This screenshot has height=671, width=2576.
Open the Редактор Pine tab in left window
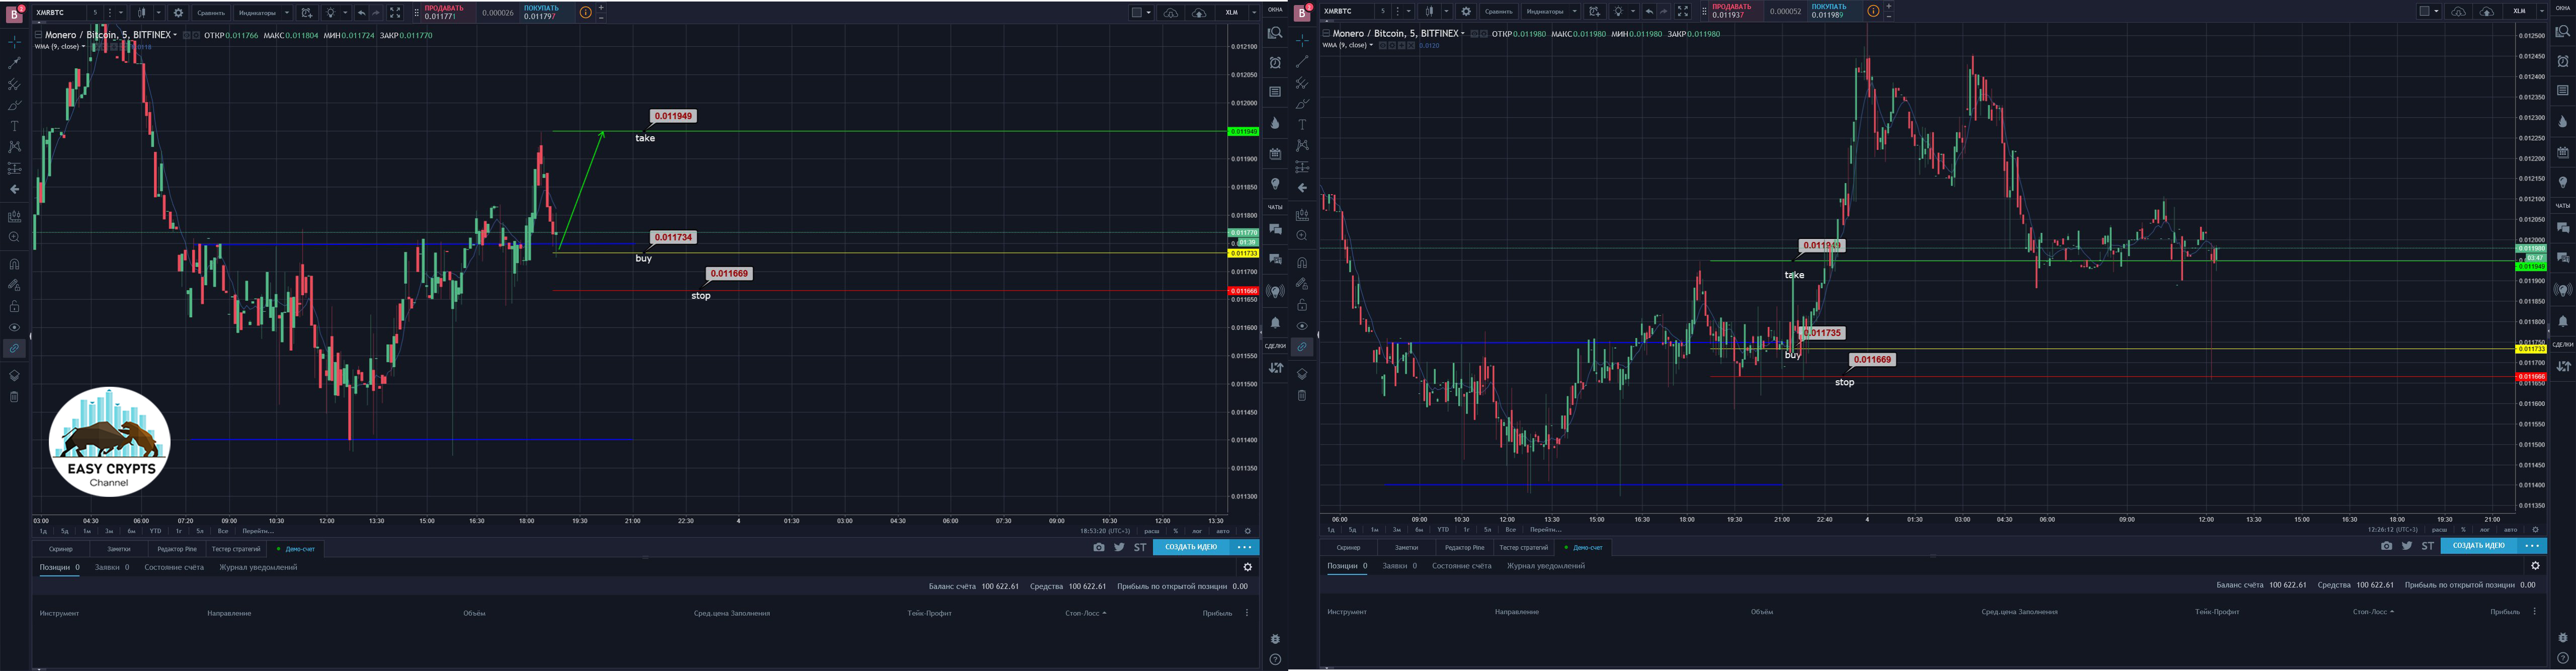click(177, 549)
